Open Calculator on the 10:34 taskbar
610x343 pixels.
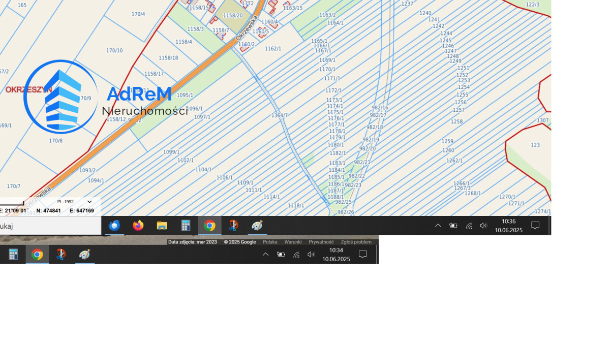[13, 255]
